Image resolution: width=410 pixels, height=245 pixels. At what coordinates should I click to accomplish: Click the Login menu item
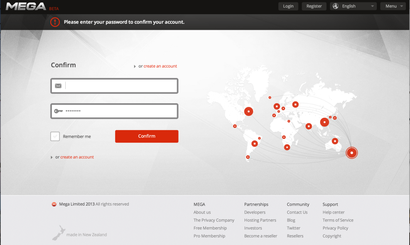(x=288, y=6)
